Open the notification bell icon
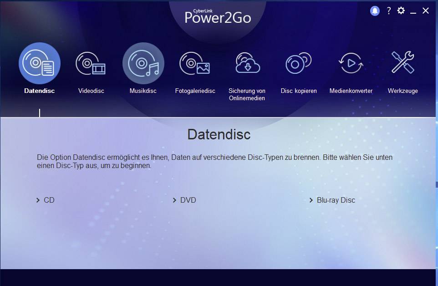 click(374, 10)
